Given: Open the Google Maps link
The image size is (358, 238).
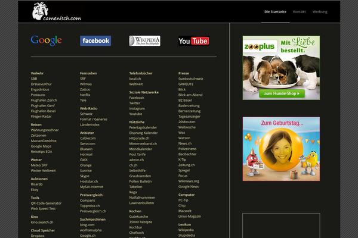Looking at the screenshot, I should click(x=41, y=146).
